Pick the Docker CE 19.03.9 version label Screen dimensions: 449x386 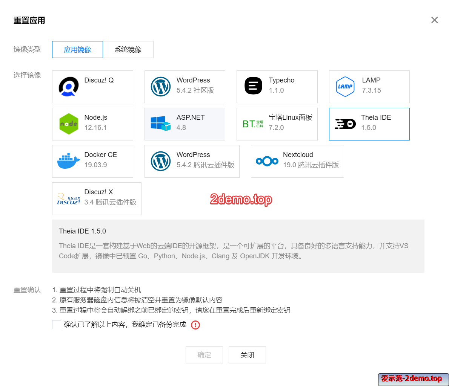95,165
